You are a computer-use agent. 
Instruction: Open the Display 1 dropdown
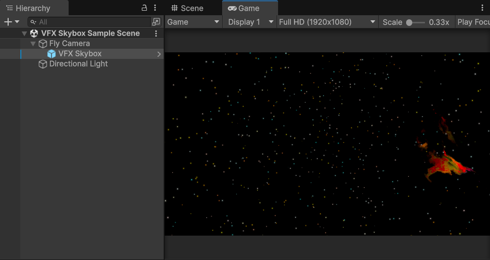250,22
